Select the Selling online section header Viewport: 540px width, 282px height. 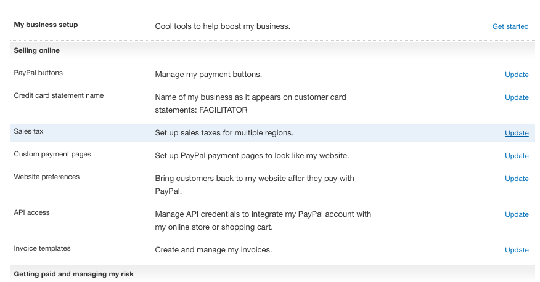point(36,50)
